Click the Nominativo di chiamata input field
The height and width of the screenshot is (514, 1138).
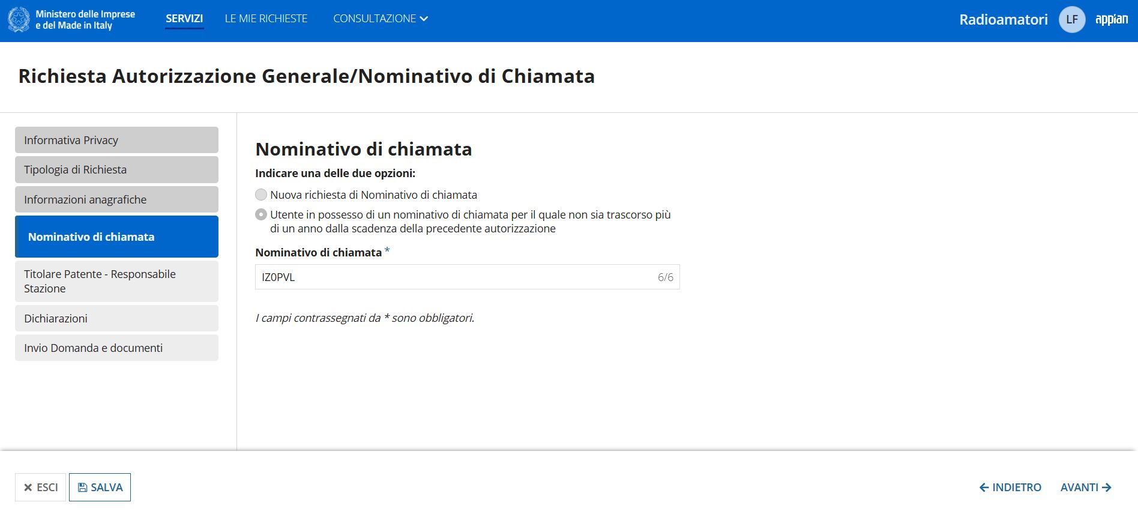(467, 277)
